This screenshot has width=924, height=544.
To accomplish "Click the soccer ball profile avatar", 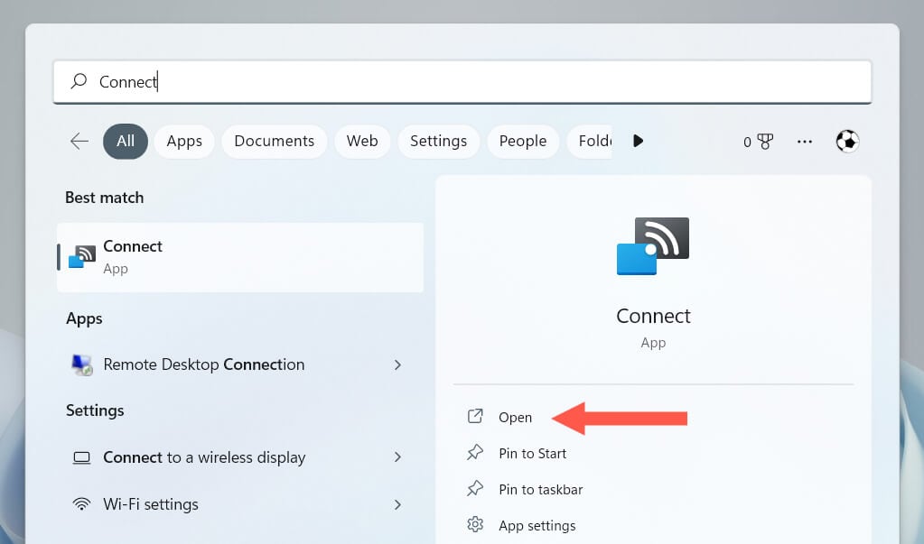I will tap(847, 141).
